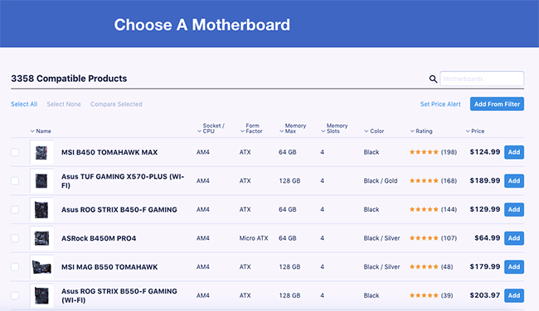Screen dimensions: 539x311
Task: Open Asus ROG STRIX B450-F GAMING thumbnail
Action: click(x=41, y=209)
